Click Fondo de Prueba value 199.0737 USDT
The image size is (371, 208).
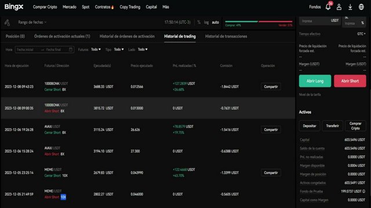click(x=351, y=191)
